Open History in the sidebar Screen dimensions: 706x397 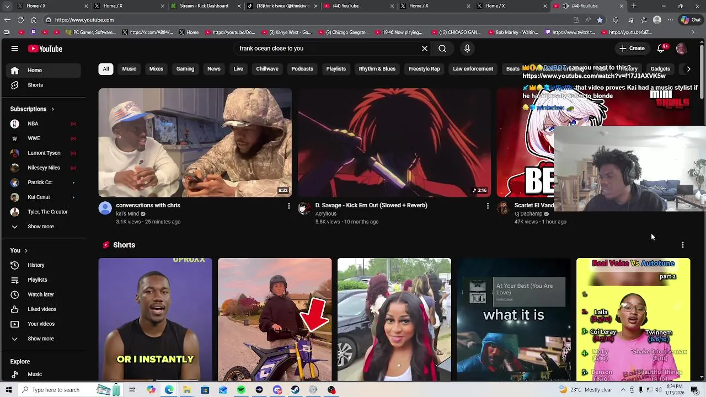[x=44, y=265]
